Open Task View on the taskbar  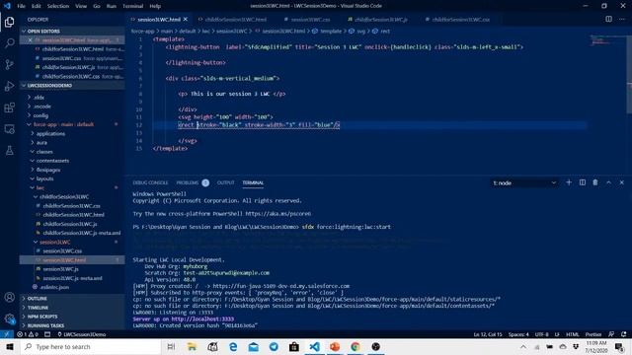point(171,346)
